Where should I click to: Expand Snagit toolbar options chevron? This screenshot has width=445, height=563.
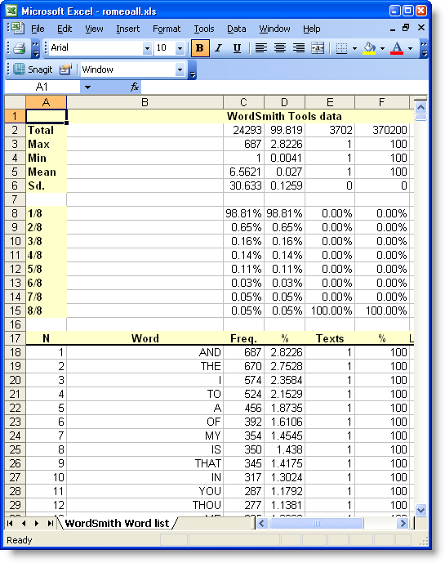193,70
